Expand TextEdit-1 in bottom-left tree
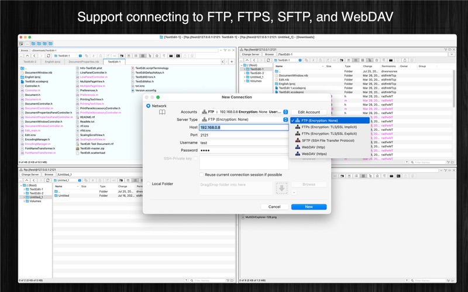This screenshot has height=292, width=468. (x=24, y=189)
